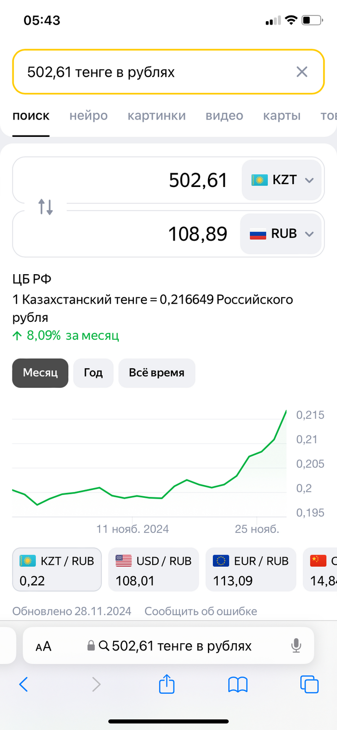Tap the AA reader options button
337x730 pixels.
(x=43, y=646)
